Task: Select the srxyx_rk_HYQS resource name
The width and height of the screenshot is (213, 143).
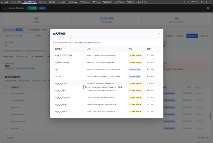Action: pyautogui.click(x=61, y=84)
